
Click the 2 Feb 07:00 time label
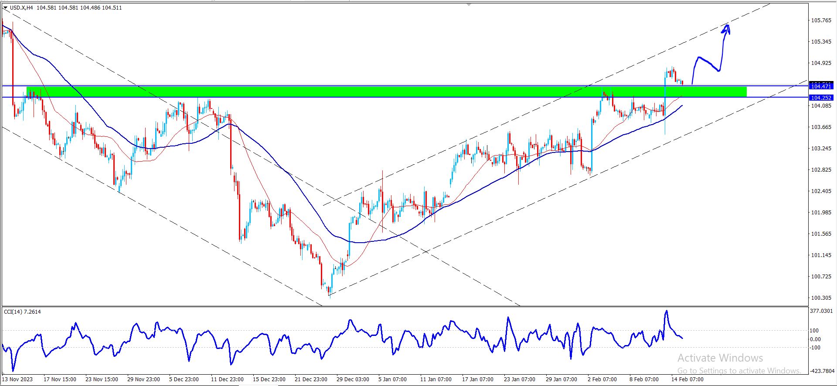pos(602,379)
